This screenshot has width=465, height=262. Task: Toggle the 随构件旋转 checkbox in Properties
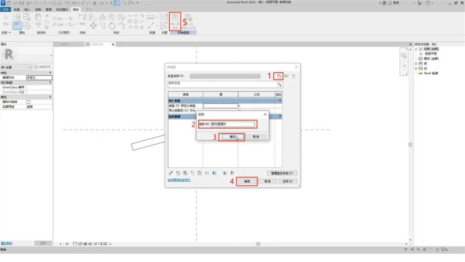[29, 102]
